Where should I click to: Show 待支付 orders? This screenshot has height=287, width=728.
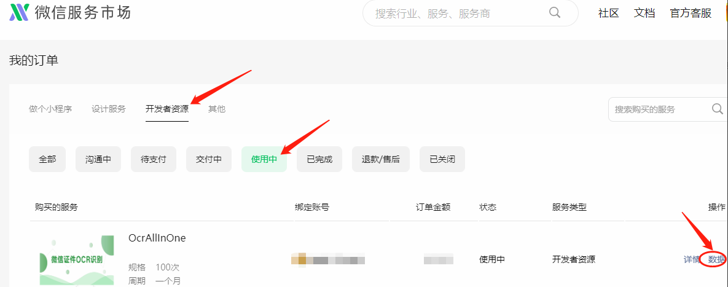click(153, 159)
